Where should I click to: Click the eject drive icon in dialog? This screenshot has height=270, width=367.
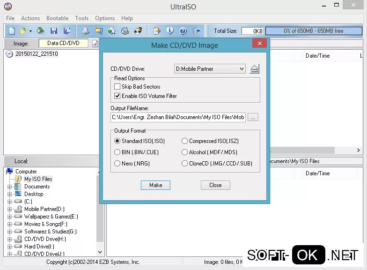[x=255, y=69]
